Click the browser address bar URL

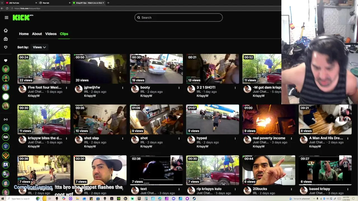[x=27, y=8]
